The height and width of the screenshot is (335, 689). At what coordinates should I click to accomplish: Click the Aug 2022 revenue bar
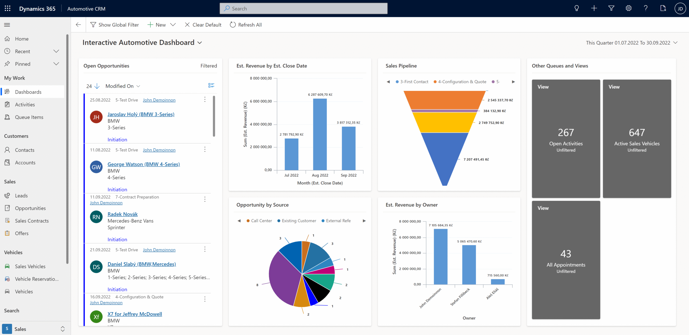320,134
